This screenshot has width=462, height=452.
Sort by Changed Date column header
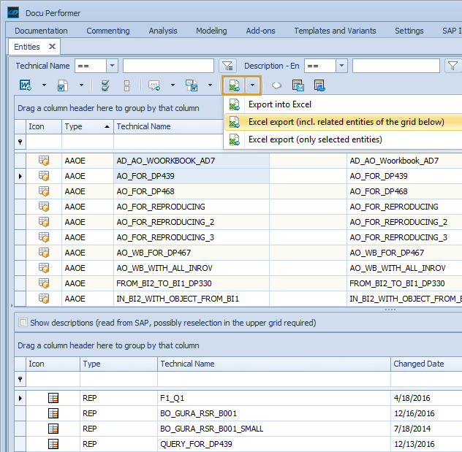pos(418,364)
